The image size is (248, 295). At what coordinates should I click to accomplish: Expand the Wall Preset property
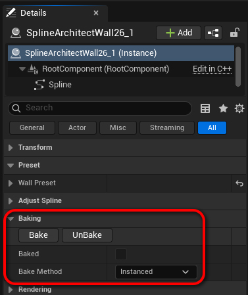pyautogui.click(x=11, y=183)
